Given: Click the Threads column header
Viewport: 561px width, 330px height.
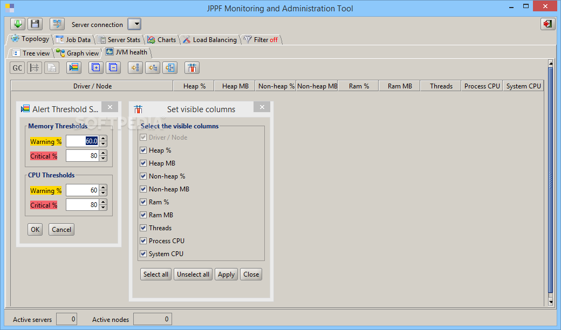Looking at the screenshot, I should 441,86.
